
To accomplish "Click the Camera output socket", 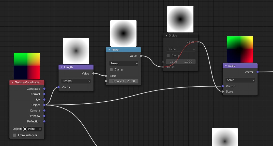I will 44,111.
